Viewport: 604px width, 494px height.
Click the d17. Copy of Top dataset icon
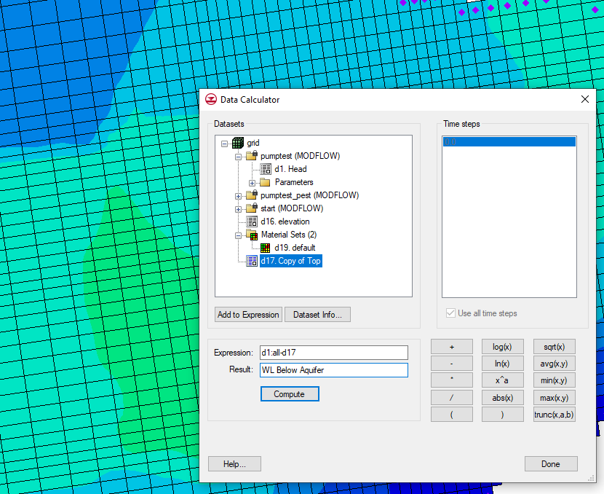252,261
